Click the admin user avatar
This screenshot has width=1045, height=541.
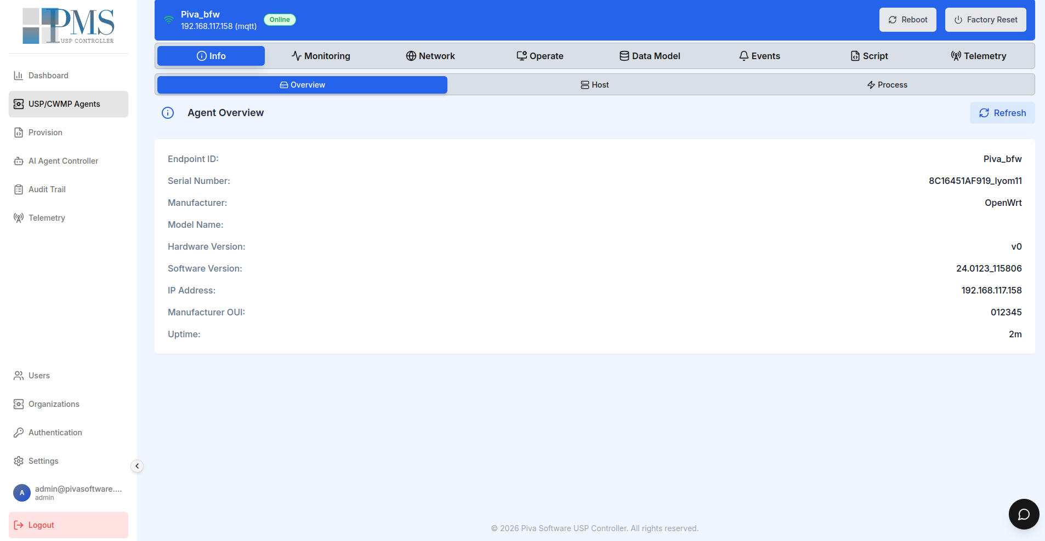22,493
